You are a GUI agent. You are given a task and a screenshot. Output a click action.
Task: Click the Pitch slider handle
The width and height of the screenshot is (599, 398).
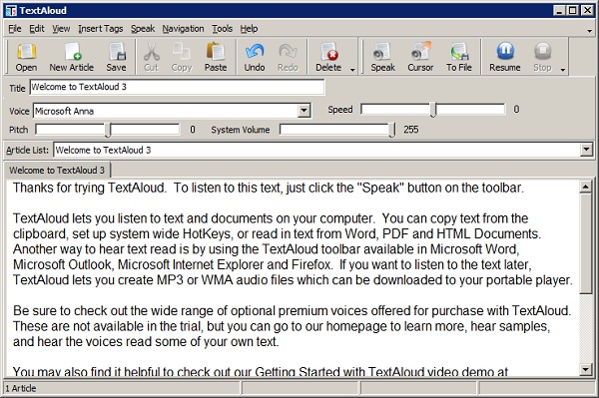coord(108,130)
